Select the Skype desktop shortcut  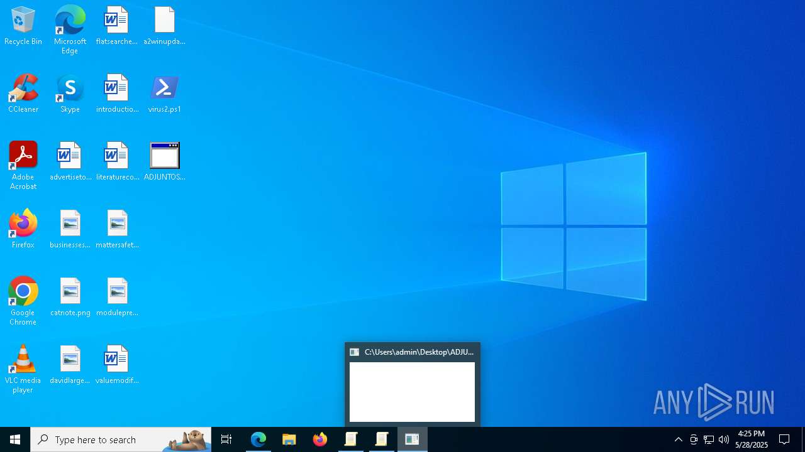tap(70, 94)
